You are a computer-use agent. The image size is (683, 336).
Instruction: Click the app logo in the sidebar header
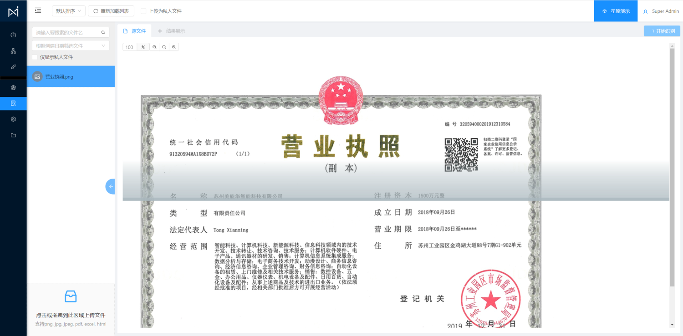click(x=13, y=11)
